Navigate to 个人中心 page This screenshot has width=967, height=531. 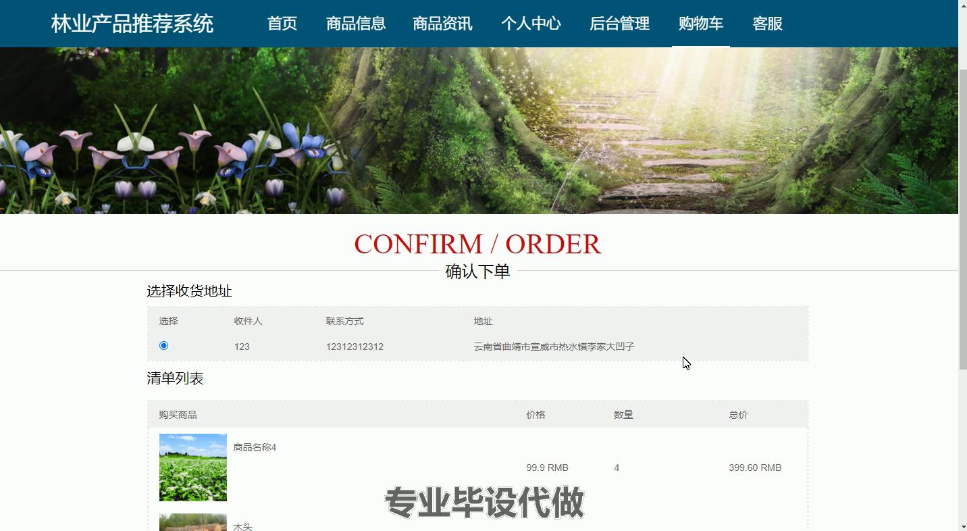(531, 24)
